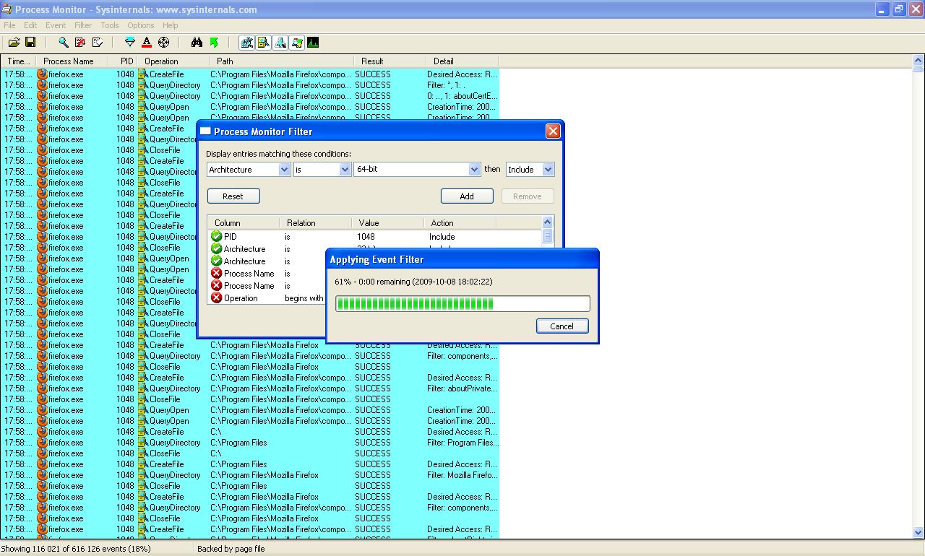Open the Architecture column dropdown

point(284,170)
